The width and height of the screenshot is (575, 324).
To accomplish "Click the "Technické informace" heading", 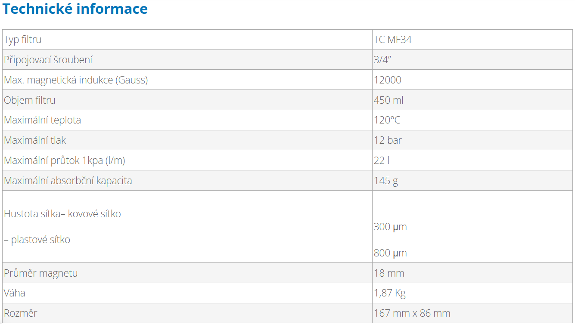I will click(75, 9).
